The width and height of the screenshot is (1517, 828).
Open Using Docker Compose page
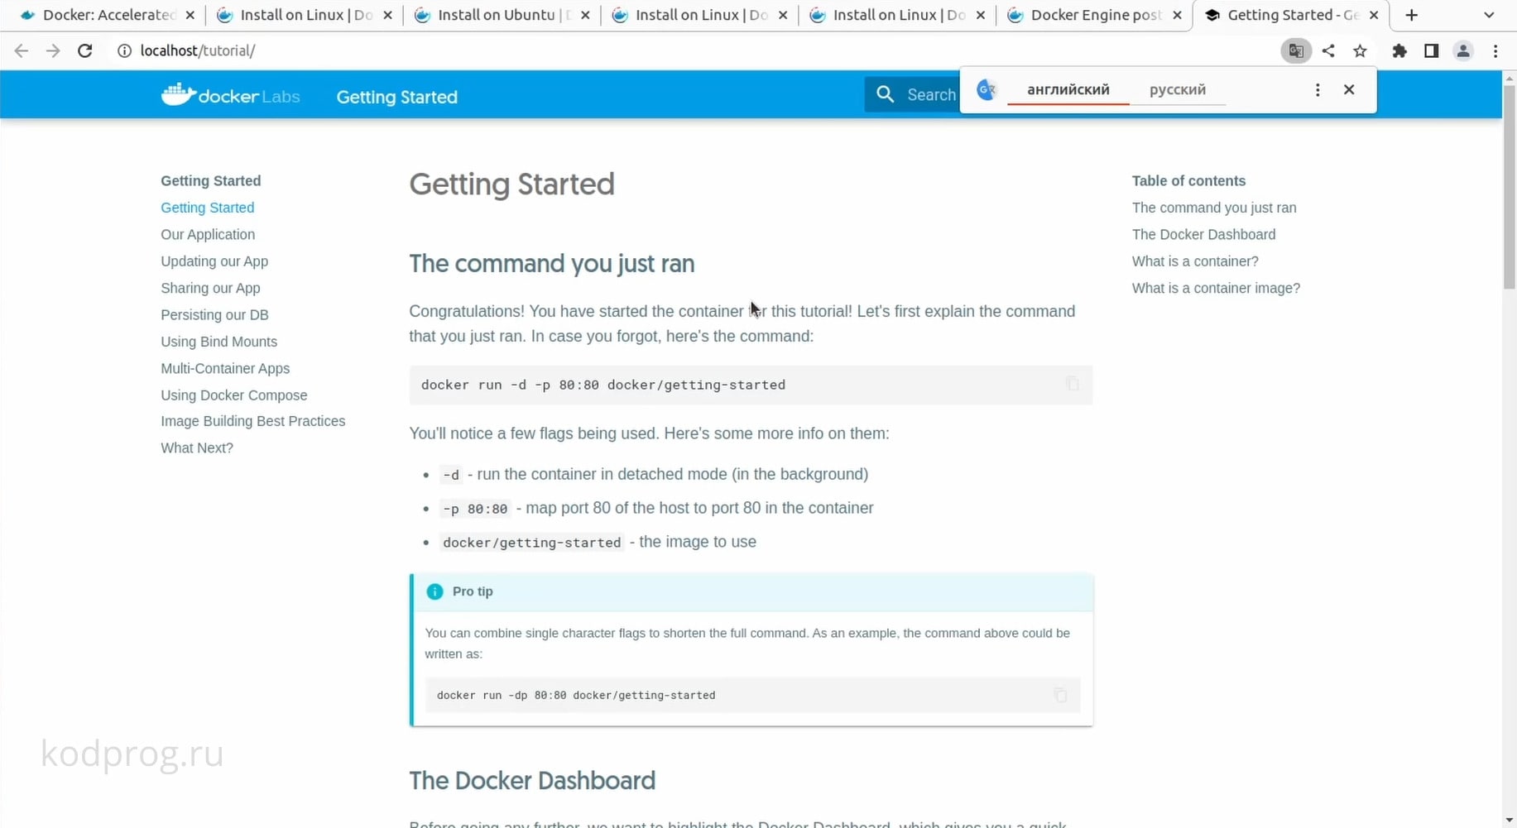(233, 395)
